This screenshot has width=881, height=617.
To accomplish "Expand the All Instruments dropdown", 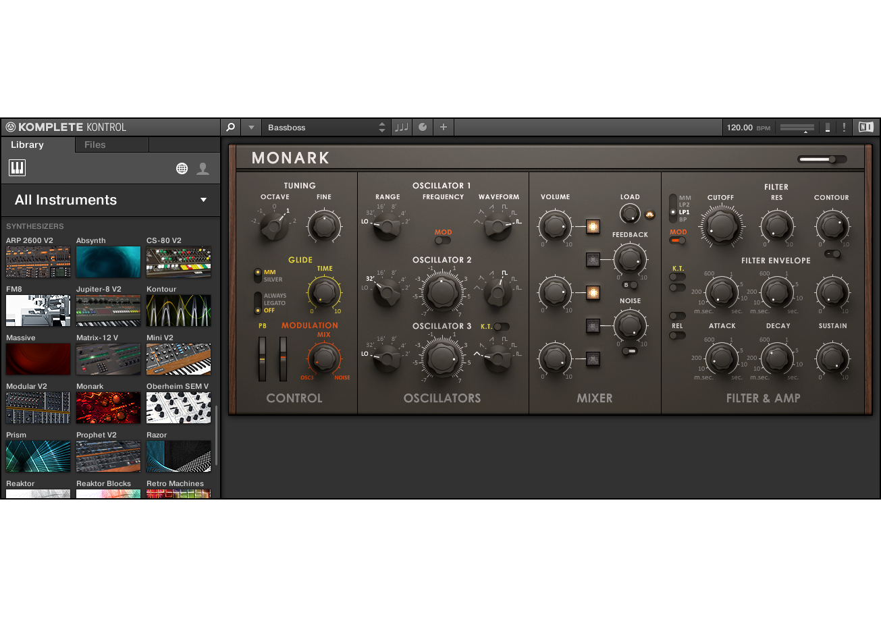I will [x=203, y=200].
